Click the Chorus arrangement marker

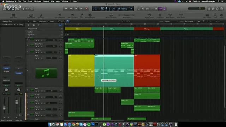click(147, 29)
